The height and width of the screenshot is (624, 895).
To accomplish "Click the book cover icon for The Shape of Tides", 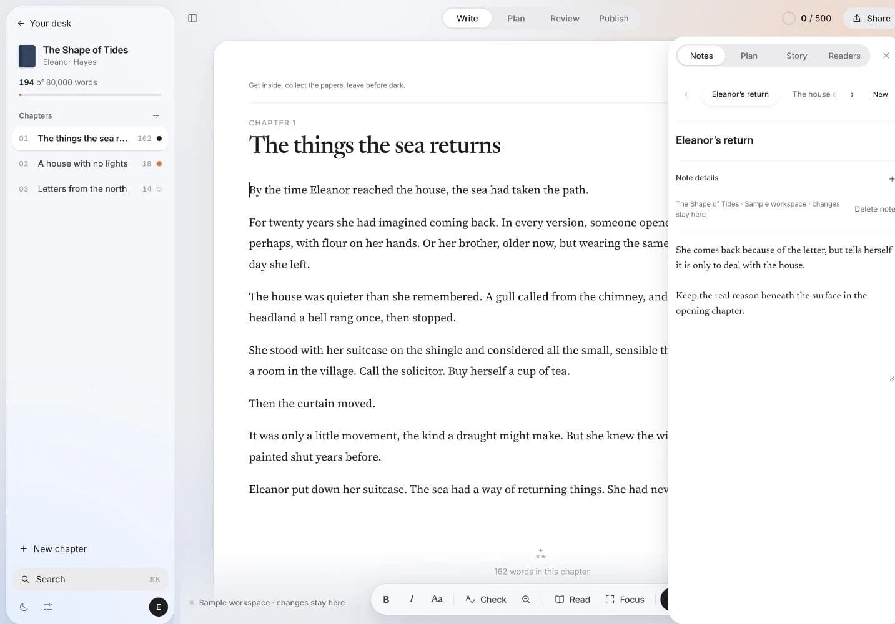I will click(27, 56).
